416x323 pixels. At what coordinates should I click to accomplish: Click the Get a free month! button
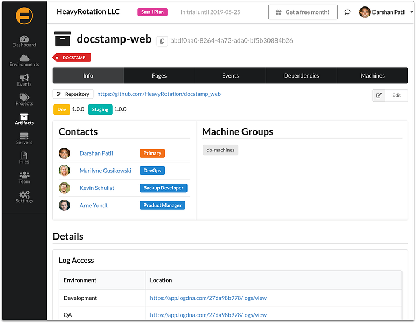pos(303,12)
